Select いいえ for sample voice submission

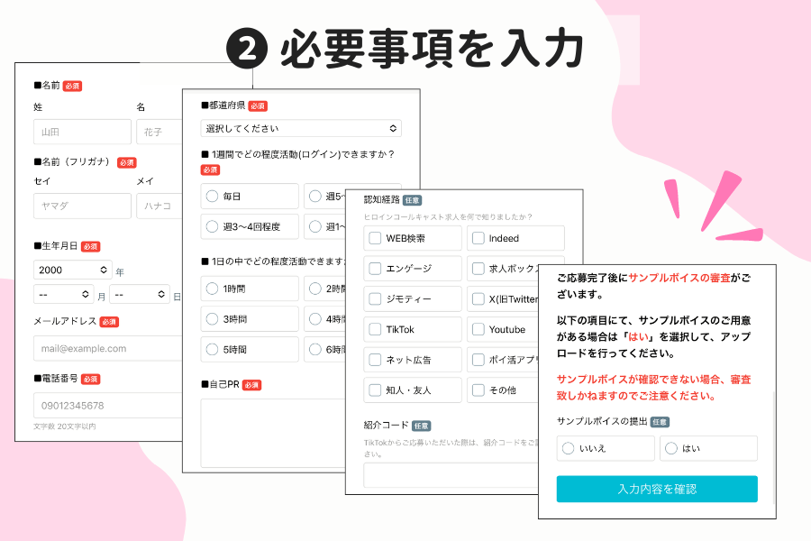pyautogui.click(x=569, y=448)
